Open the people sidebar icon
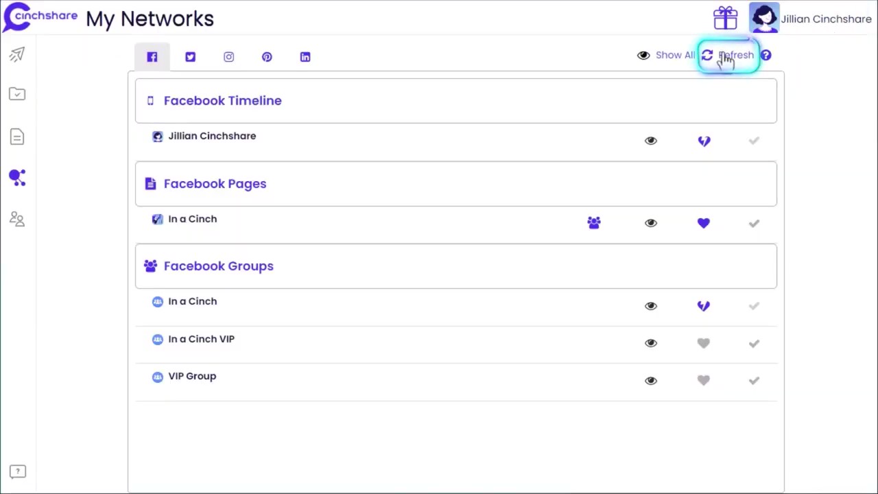The width and height of the screenshot is (878, 494). pyautogui.click(x=17, y=219)
